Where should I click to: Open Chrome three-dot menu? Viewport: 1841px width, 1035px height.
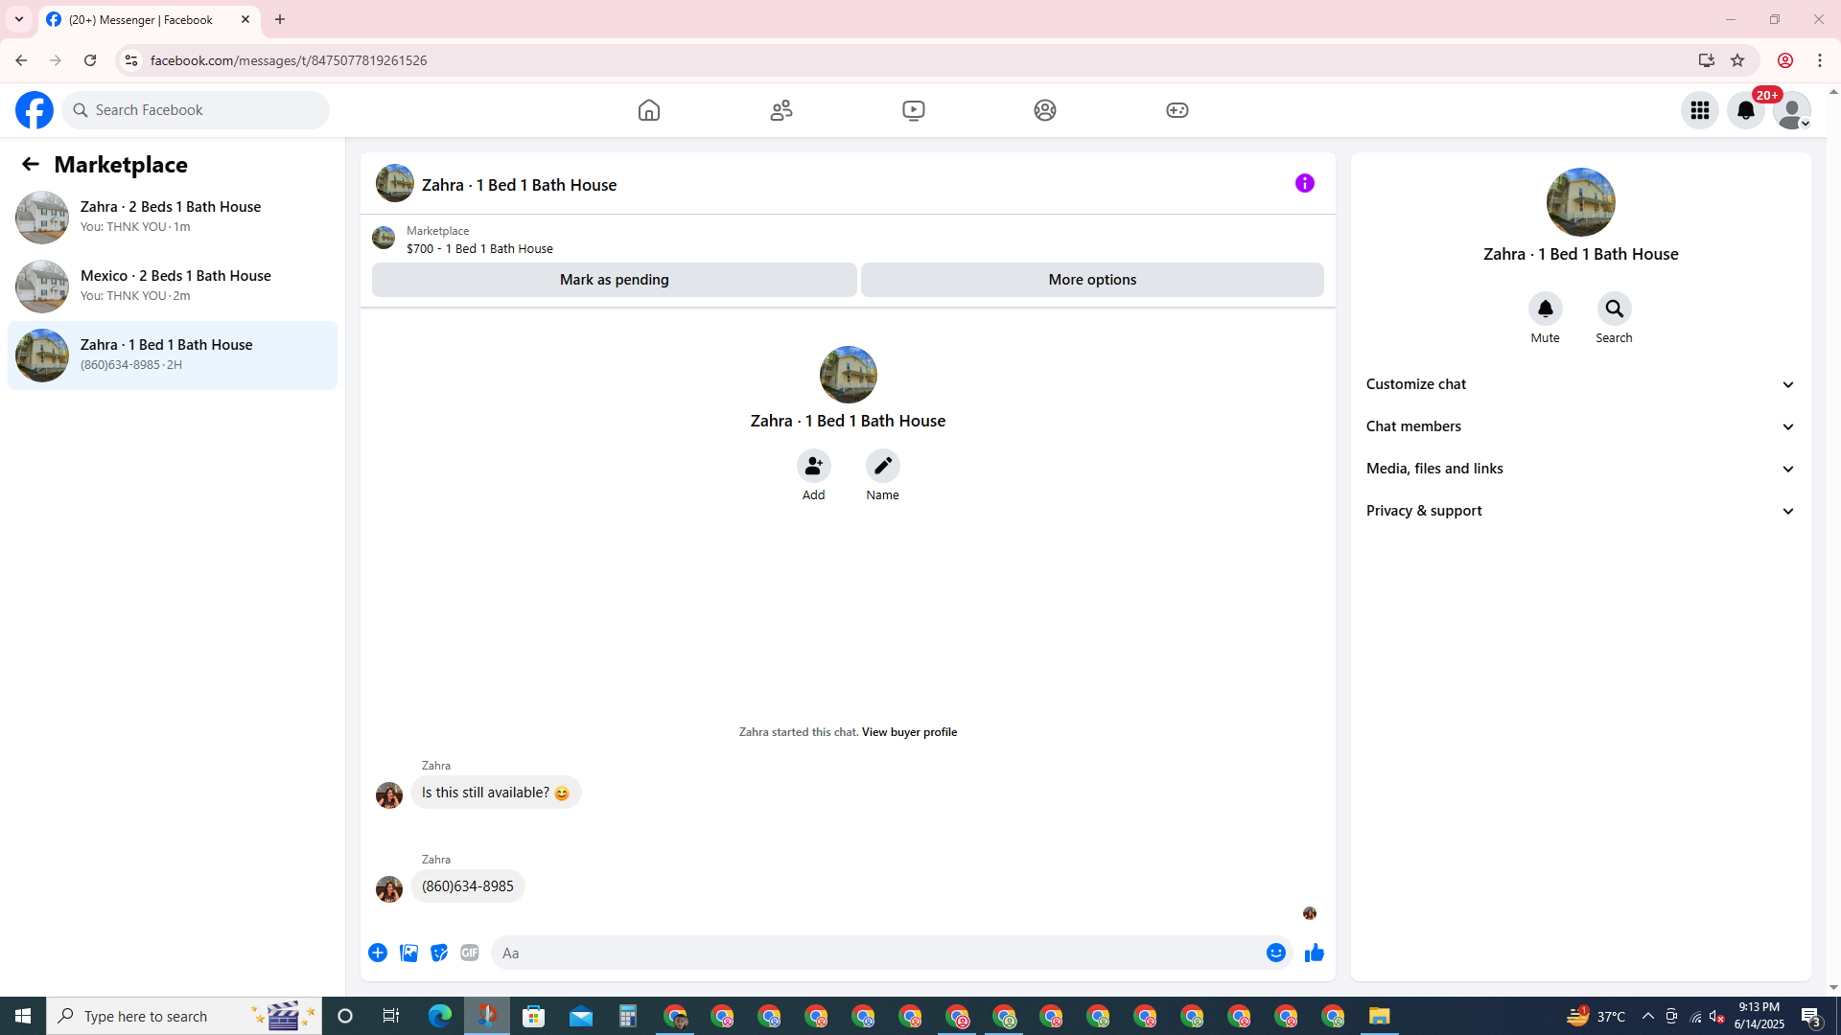[1820, 60]
